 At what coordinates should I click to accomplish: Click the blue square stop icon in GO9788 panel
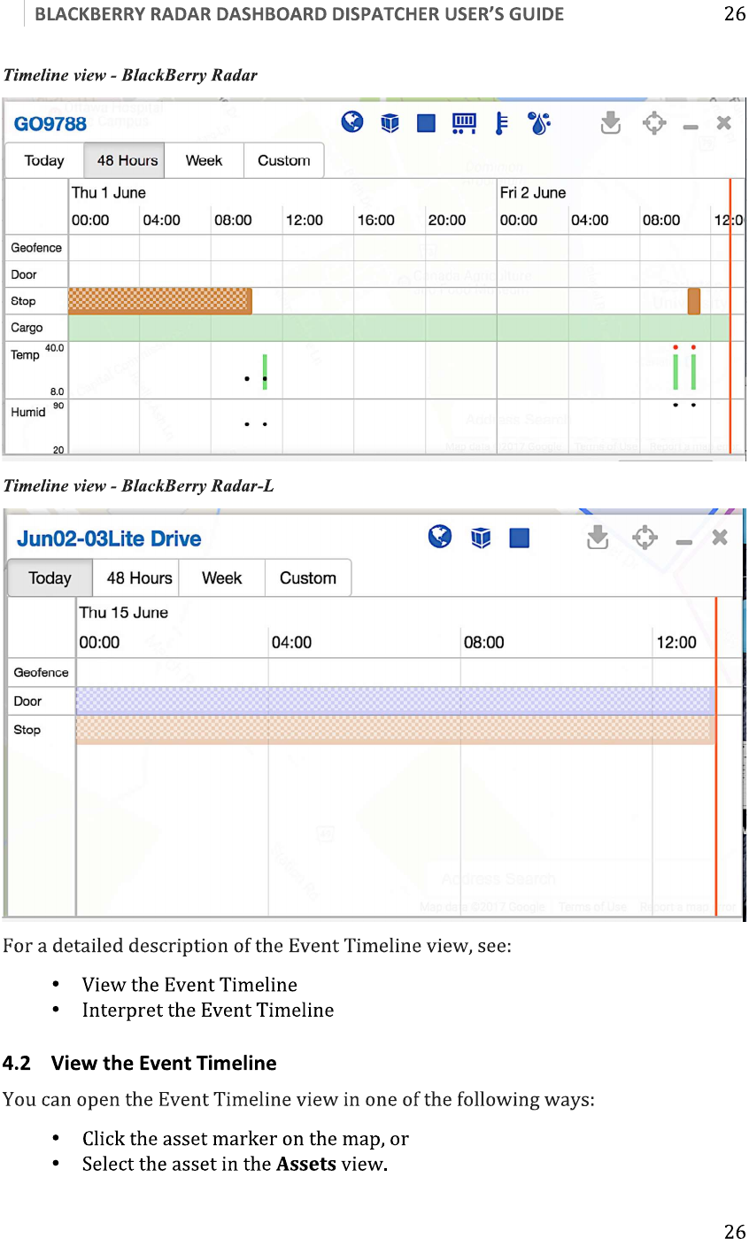pyautogui.click(x=427, y=123)
